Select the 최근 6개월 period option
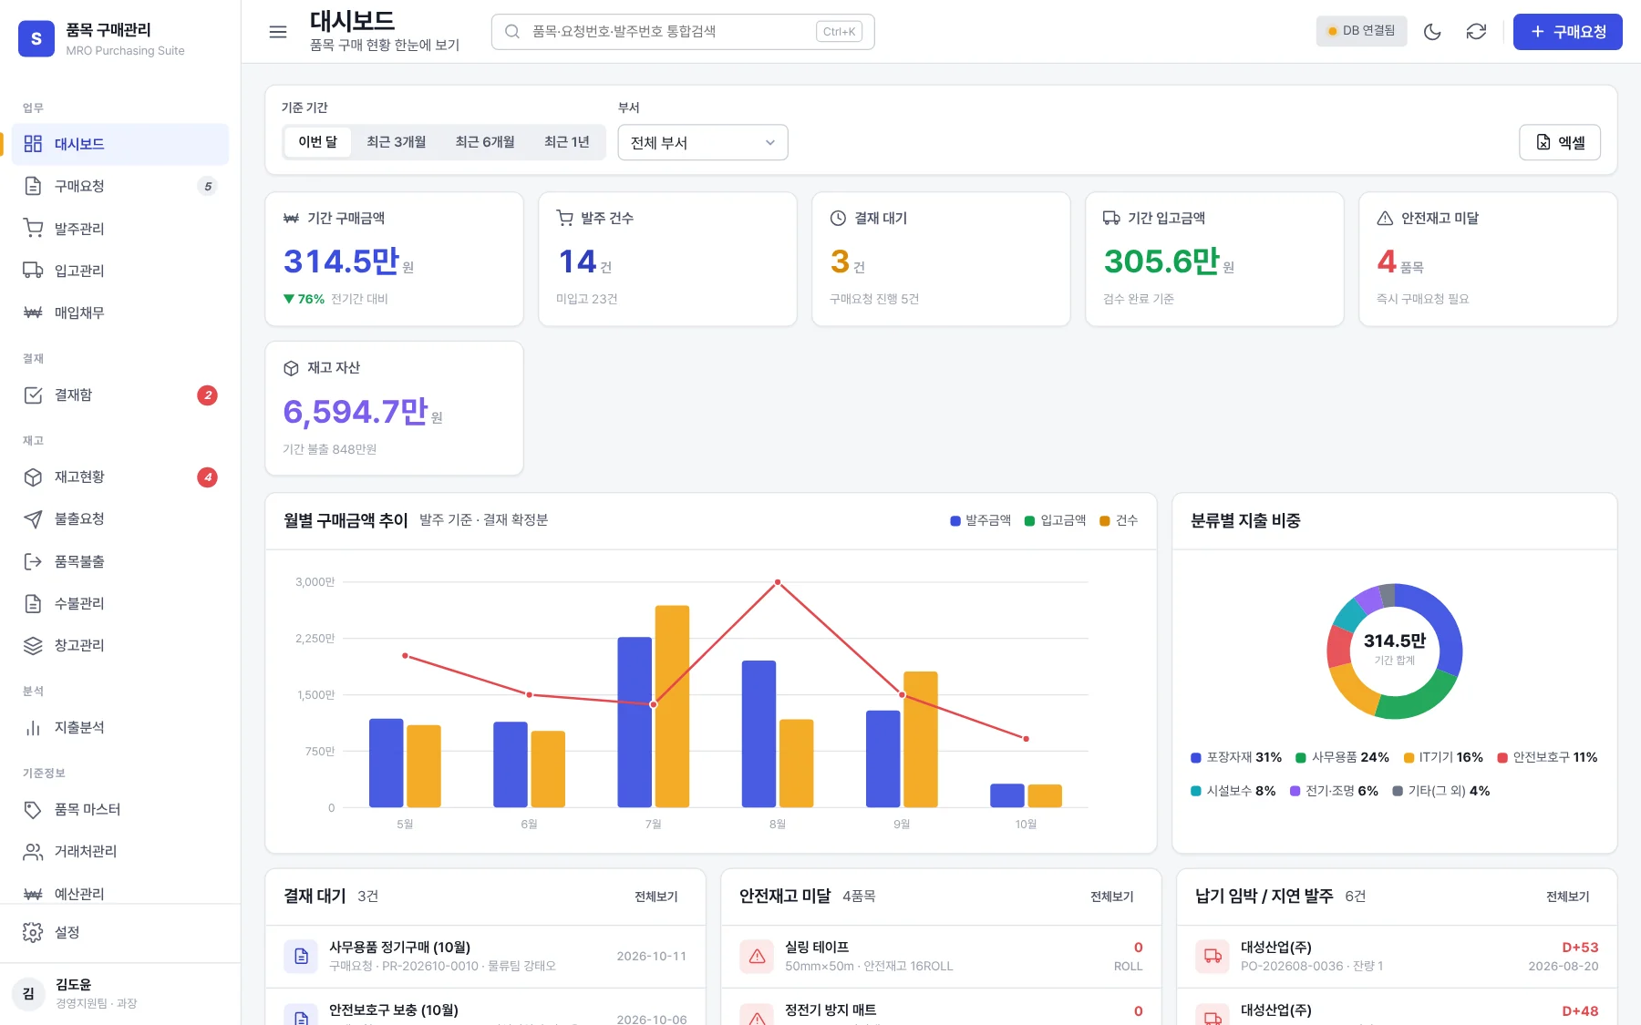 485,142
